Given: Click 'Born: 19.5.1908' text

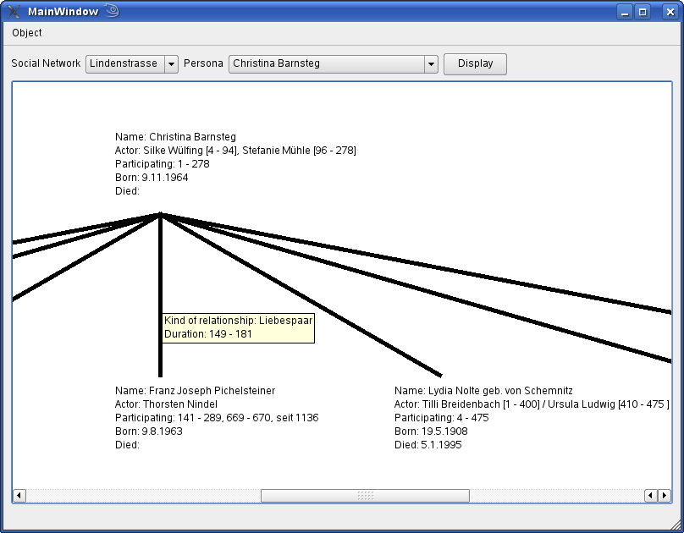Looking at the screenshot, I should coord(431,431).
